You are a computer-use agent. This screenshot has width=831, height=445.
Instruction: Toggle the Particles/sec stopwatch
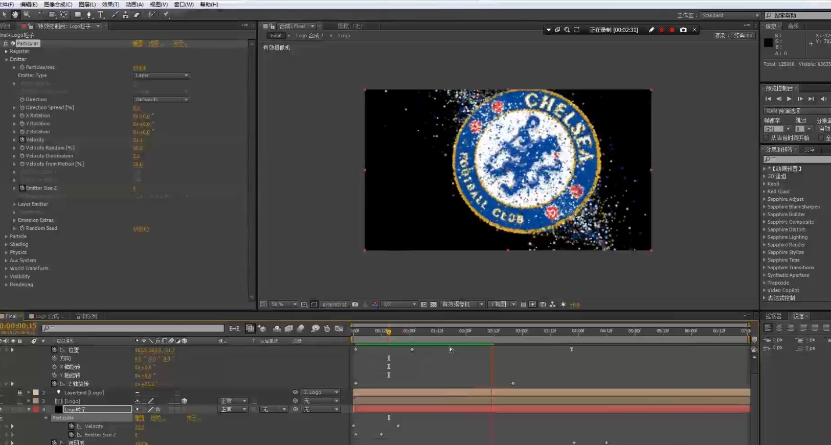click(22, 67)
